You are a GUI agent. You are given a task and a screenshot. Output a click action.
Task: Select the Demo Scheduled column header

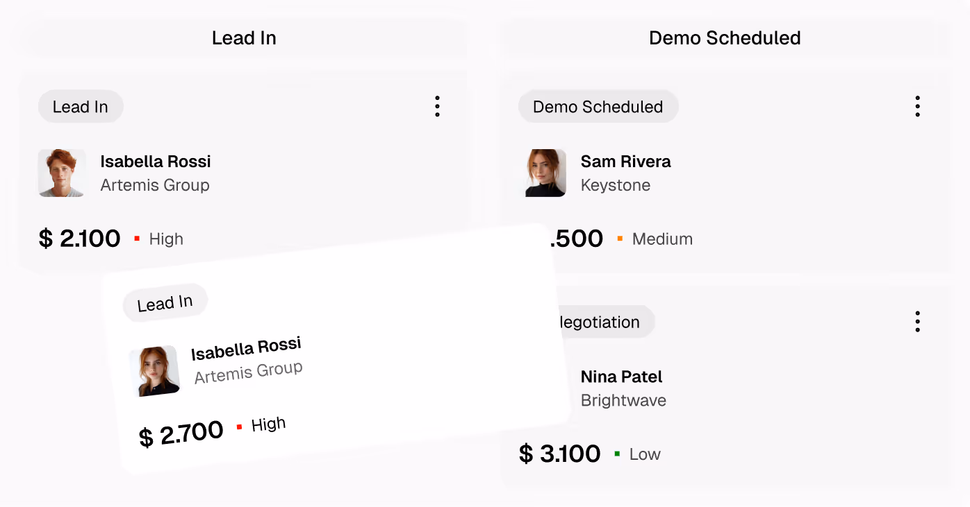click(725, 37)
